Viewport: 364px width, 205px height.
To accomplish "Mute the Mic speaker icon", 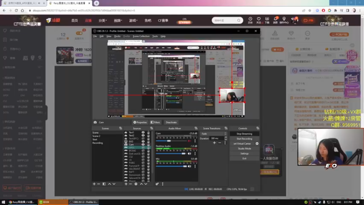I will (189, 166).
